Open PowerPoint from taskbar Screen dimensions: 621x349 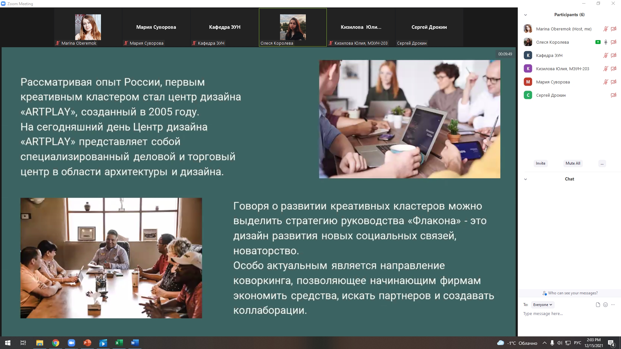tap(87, 343)
